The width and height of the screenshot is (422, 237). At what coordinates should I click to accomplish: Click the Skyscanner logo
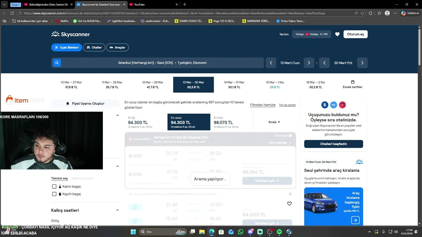click(x=70, y=34)
